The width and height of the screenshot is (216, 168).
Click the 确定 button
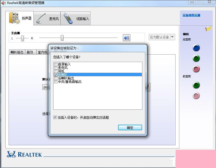(x=130, y=128)
